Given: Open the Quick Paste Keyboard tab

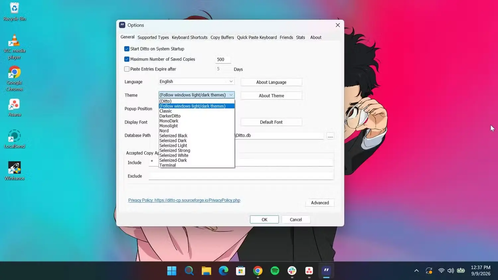Looking at the screenshot, I should (257, 37).
